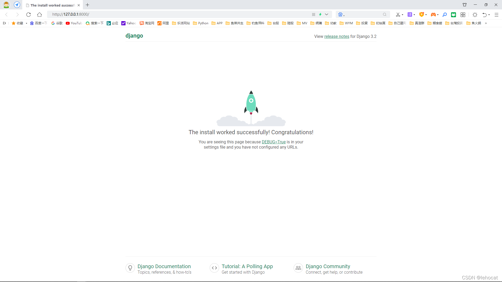502x282 pixels.
Task: Click the user avatar profile icon
Action: (6, 5)
